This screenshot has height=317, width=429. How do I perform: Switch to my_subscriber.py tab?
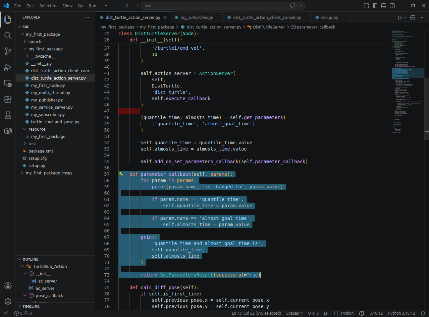tap(196, 18)
